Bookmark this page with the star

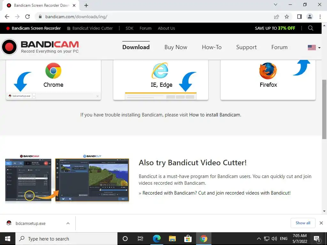(x=287, y=17)
